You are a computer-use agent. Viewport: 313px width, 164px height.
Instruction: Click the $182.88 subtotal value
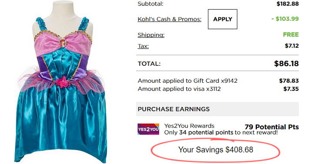click(x=288, y=3)
